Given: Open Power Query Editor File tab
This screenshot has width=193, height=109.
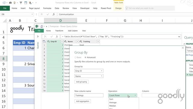Looking at the screenshot, I should click(39, 31).
